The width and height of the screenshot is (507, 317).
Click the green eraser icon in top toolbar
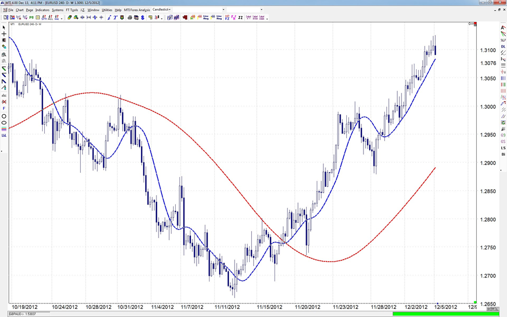click(70, 18)
